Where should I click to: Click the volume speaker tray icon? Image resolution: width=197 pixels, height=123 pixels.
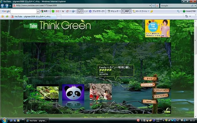pyautogui.click(x=187, y=121)
